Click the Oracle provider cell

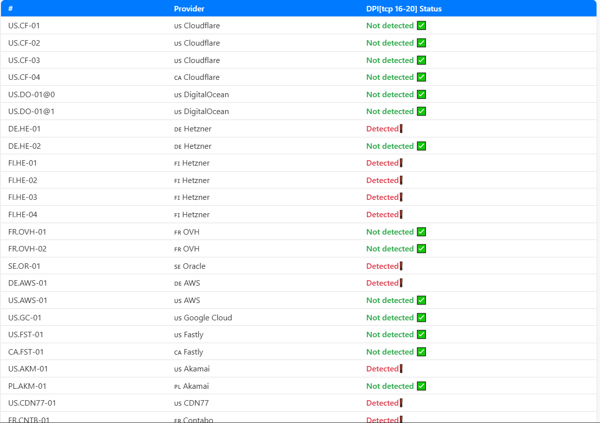click(194, 266)
